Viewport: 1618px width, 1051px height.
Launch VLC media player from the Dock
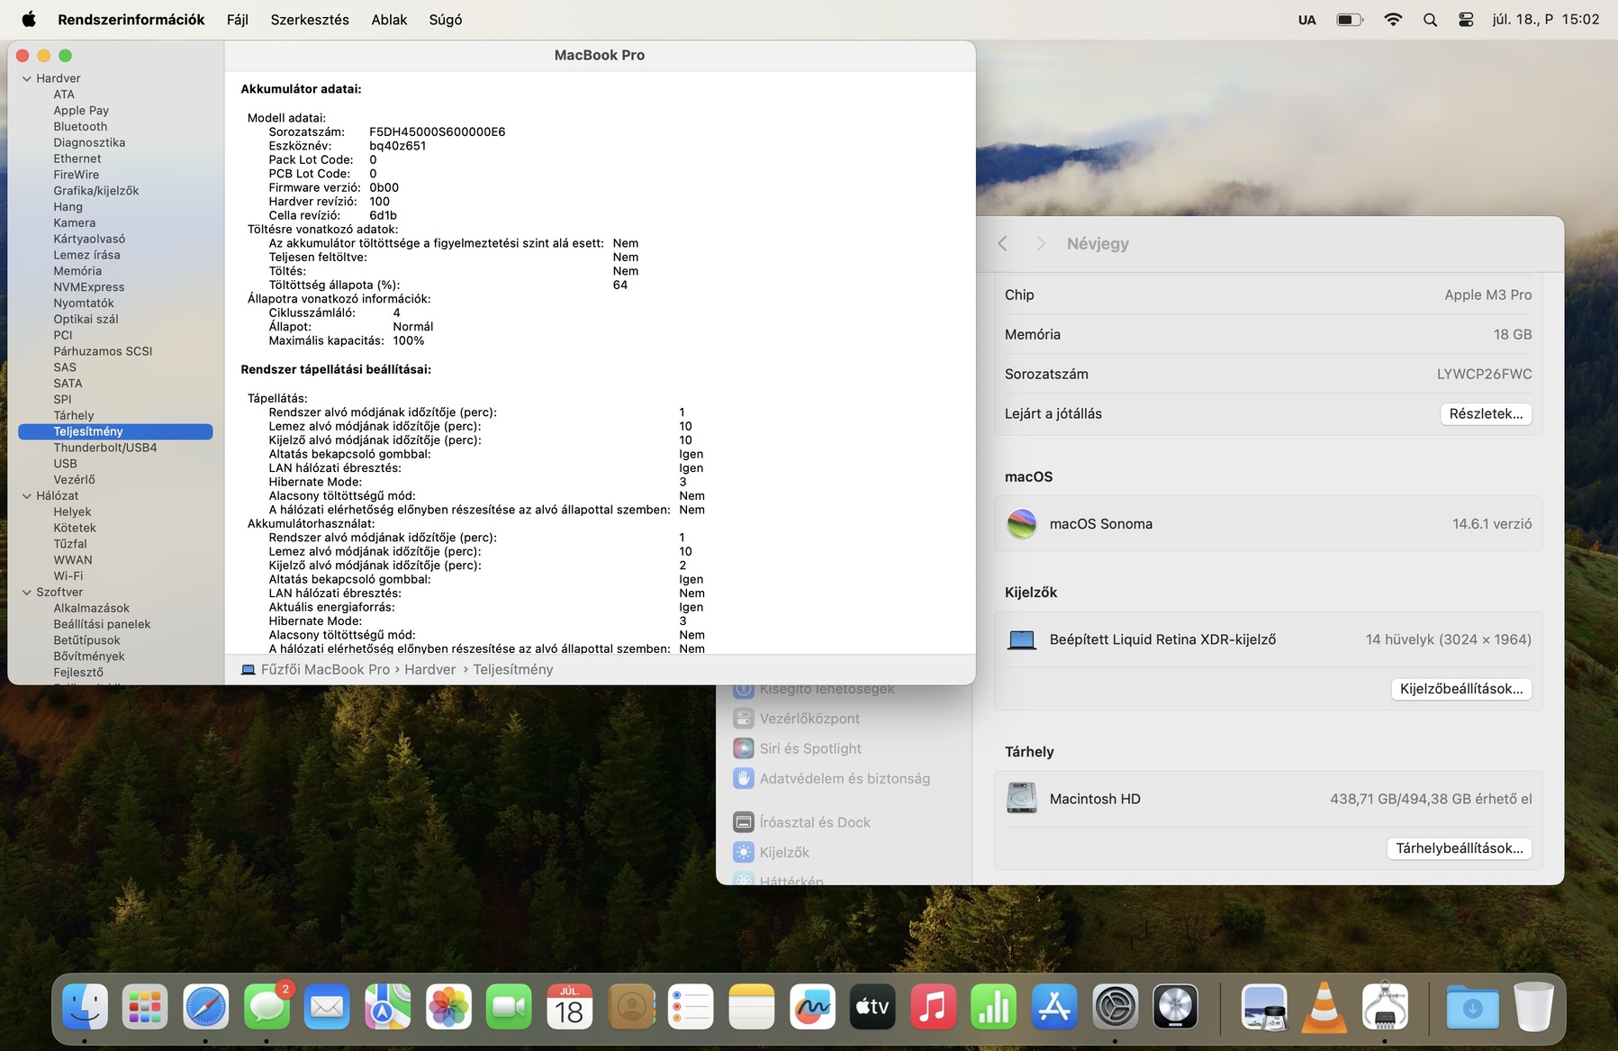[x=1324, y=1006]
